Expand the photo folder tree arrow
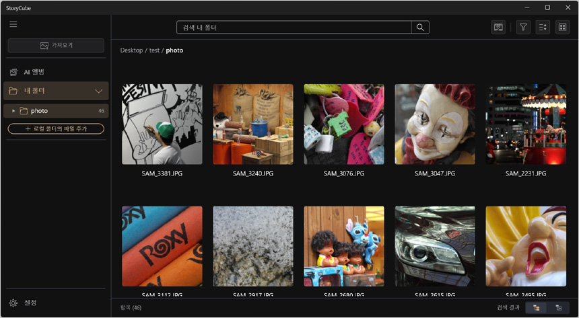This screenshot has height=318, width=579. coord(13,111)
